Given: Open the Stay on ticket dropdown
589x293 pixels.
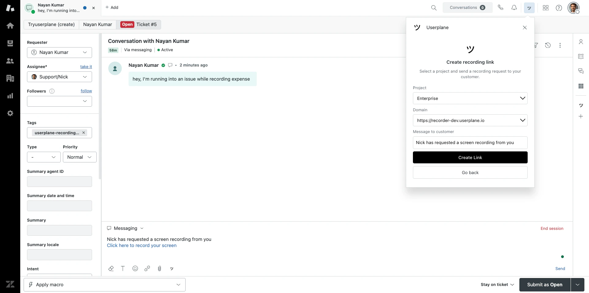Looking at the screenshot, I should 497,285.
